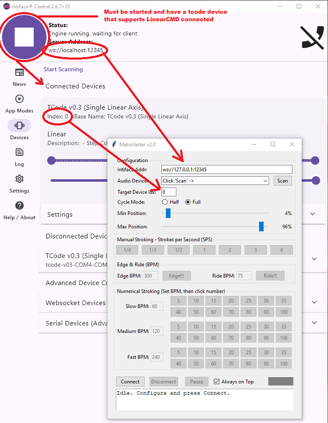
Task: Click the Ride BPM field
Action: pos(244,276)
